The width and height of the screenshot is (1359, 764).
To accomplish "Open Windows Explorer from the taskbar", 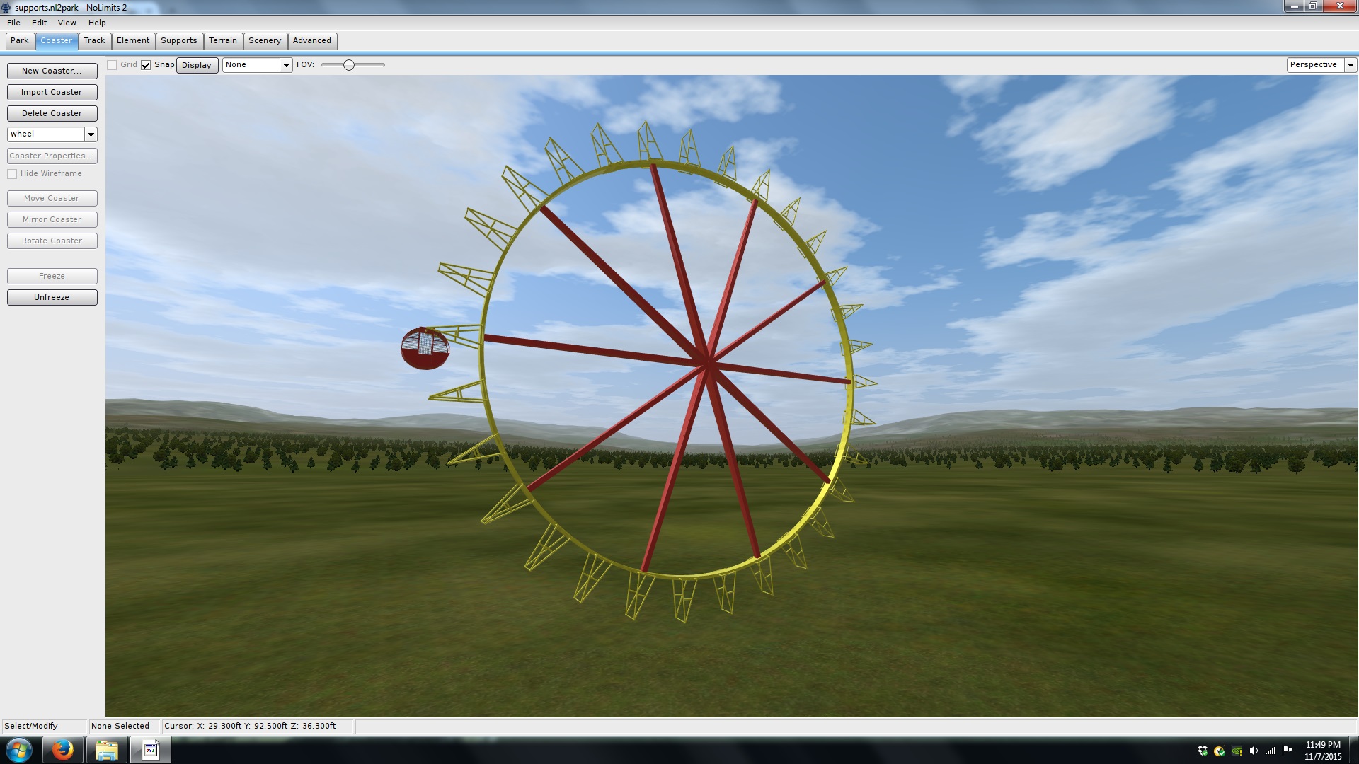I will tap(106, 750).
